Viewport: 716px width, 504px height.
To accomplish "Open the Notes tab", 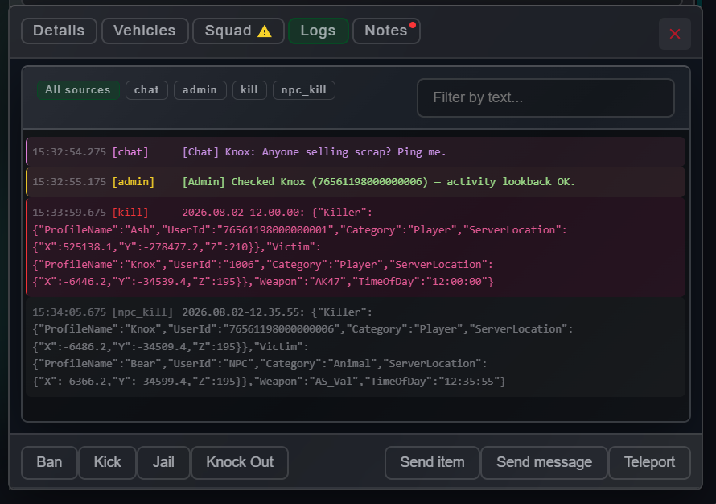I will pyautogui.click(x=386, y=31).
